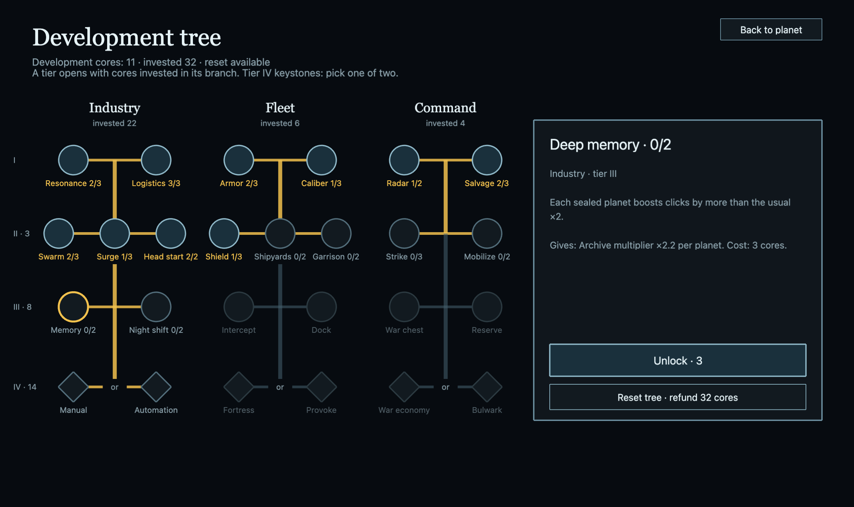
Task: Click the Fleet branch heading
Action: [280, 108]
